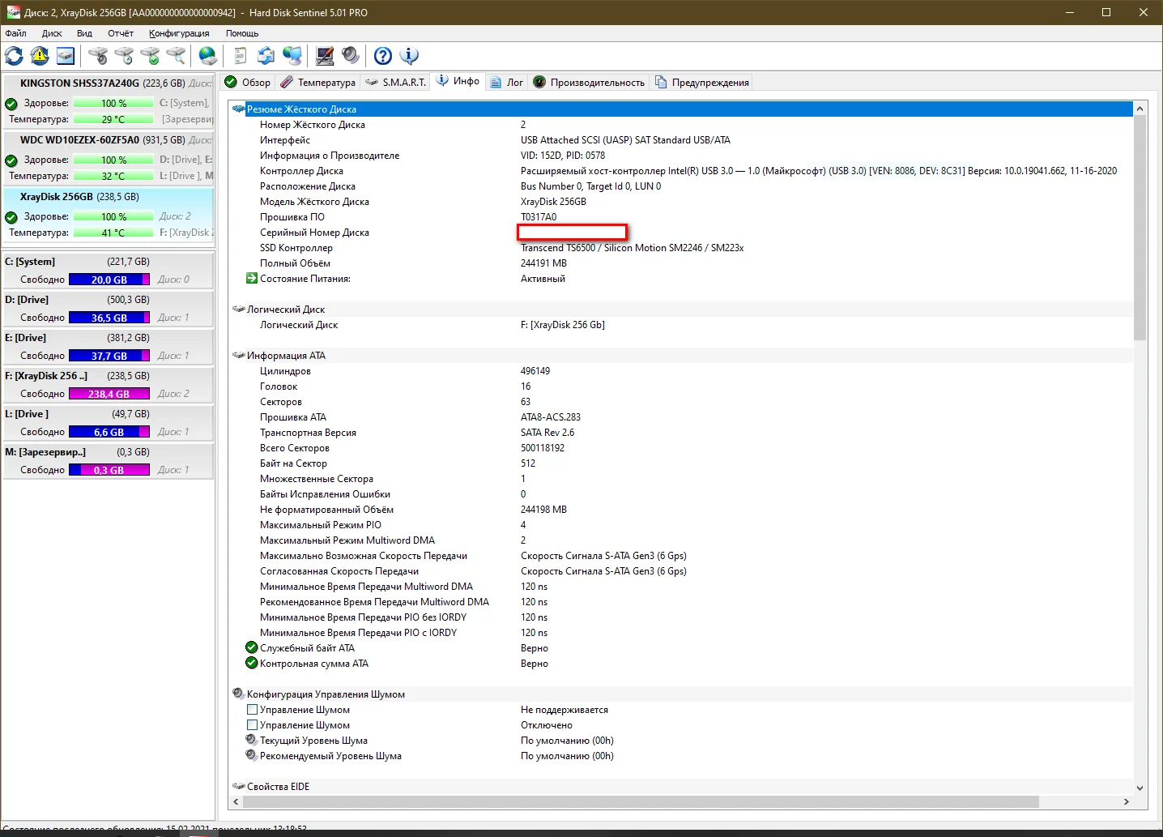Click the framed hard disk toolbar icon

[66, 56]
